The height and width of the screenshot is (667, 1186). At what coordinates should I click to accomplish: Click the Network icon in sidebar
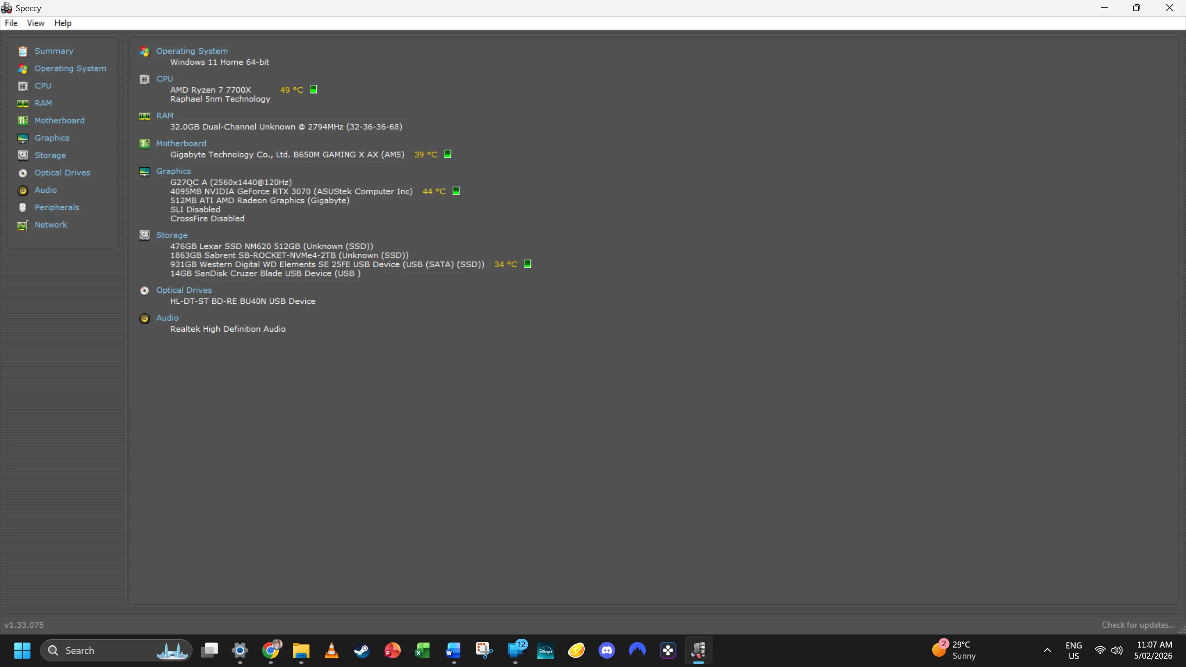pyautogui.click(x=23, y=225)
